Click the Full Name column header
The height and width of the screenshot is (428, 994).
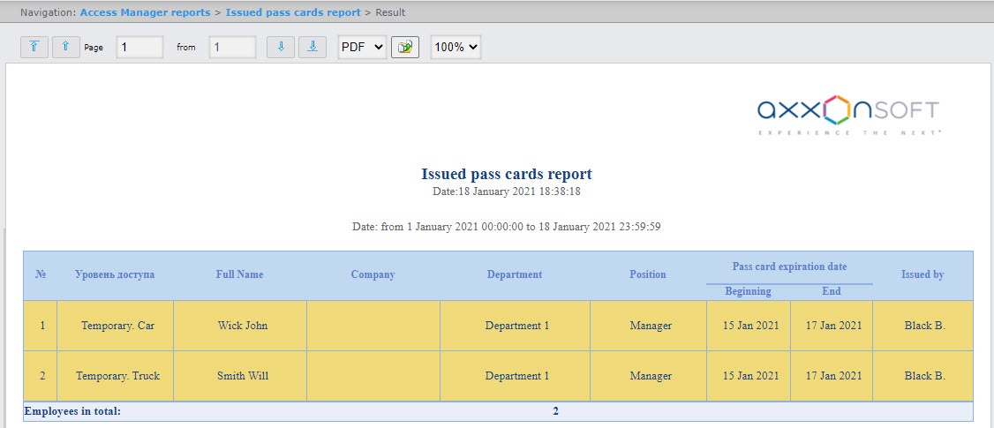pos(239,274)
